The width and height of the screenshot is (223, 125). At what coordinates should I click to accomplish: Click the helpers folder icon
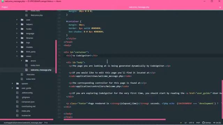pyautogui.click(x=22, y=24)
